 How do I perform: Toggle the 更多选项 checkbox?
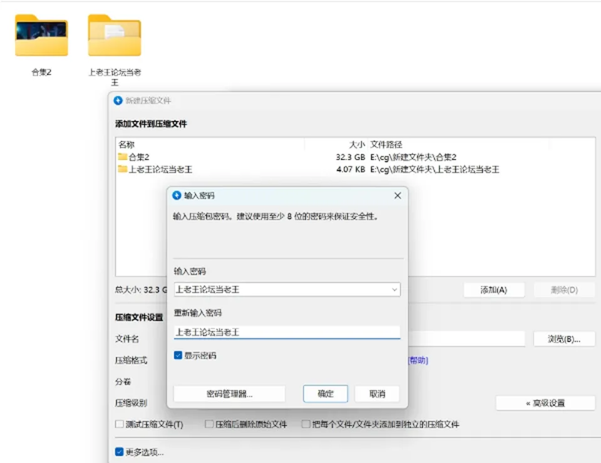(119, 452)
